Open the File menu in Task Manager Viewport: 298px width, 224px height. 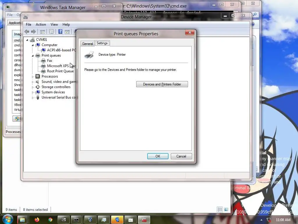click(x=10, y=15)
